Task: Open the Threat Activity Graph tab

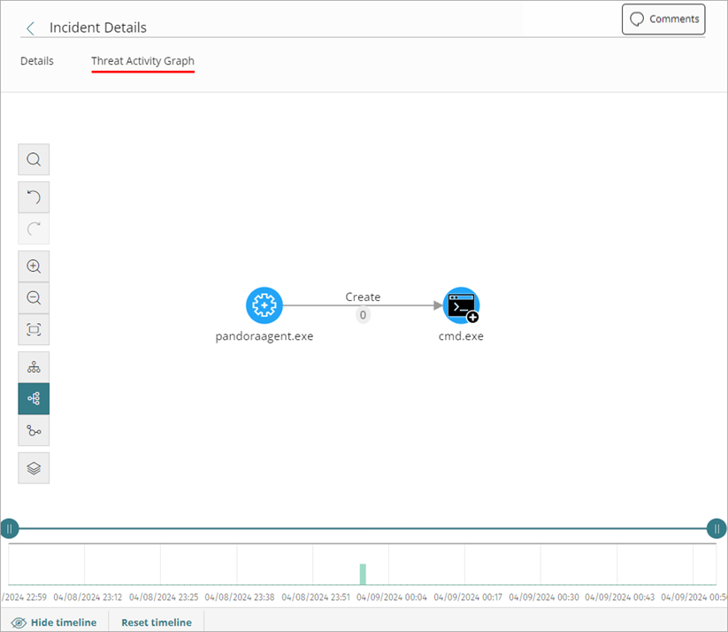Action: click(142, 60)
